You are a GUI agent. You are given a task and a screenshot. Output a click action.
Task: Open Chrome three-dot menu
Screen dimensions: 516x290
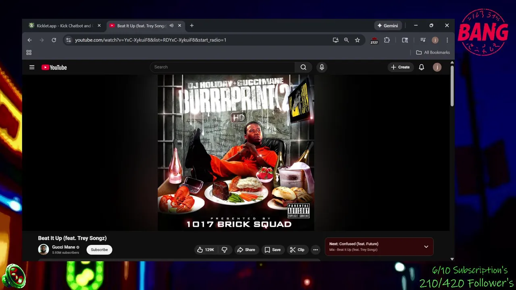click(447, 40)
